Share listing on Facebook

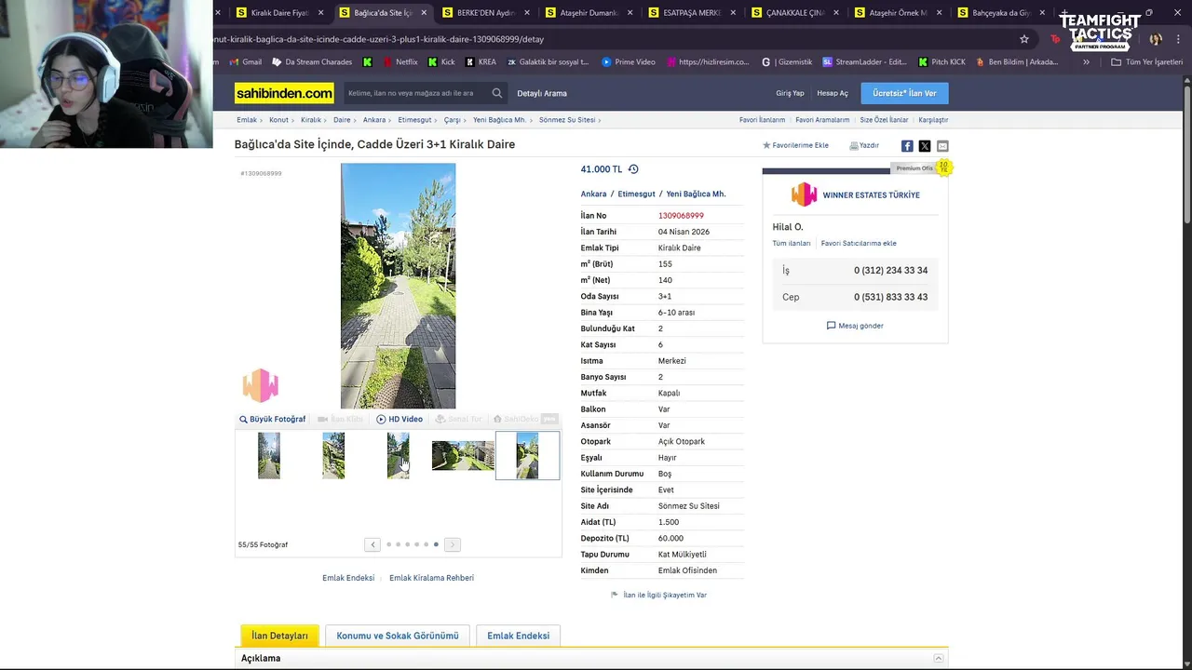tap(907, 146)
